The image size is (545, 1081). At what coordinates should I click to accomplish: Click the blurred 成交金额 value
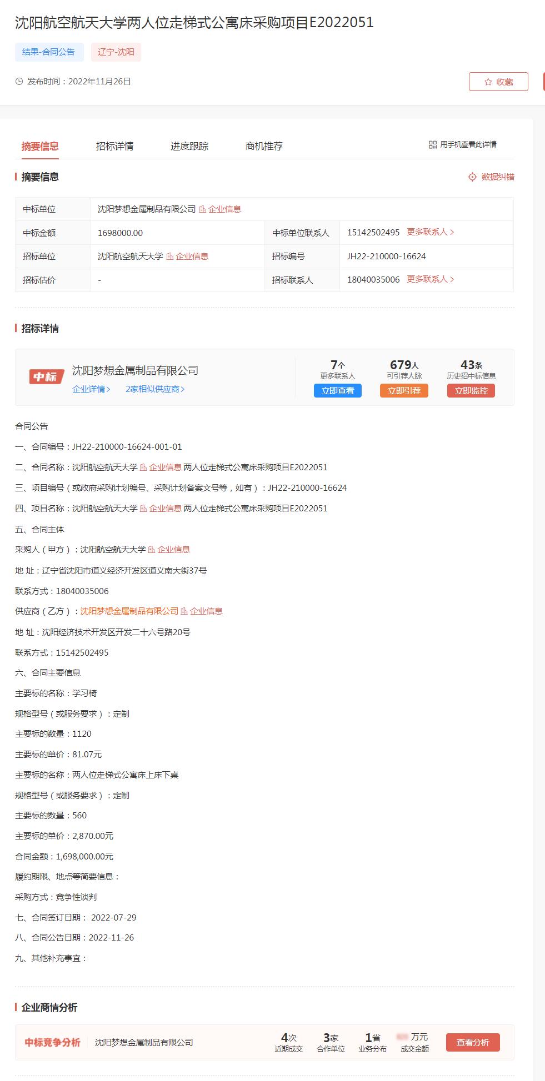(x=403, y=1037)
